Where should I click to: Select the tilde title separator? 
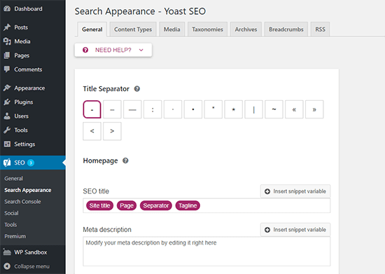274,109
